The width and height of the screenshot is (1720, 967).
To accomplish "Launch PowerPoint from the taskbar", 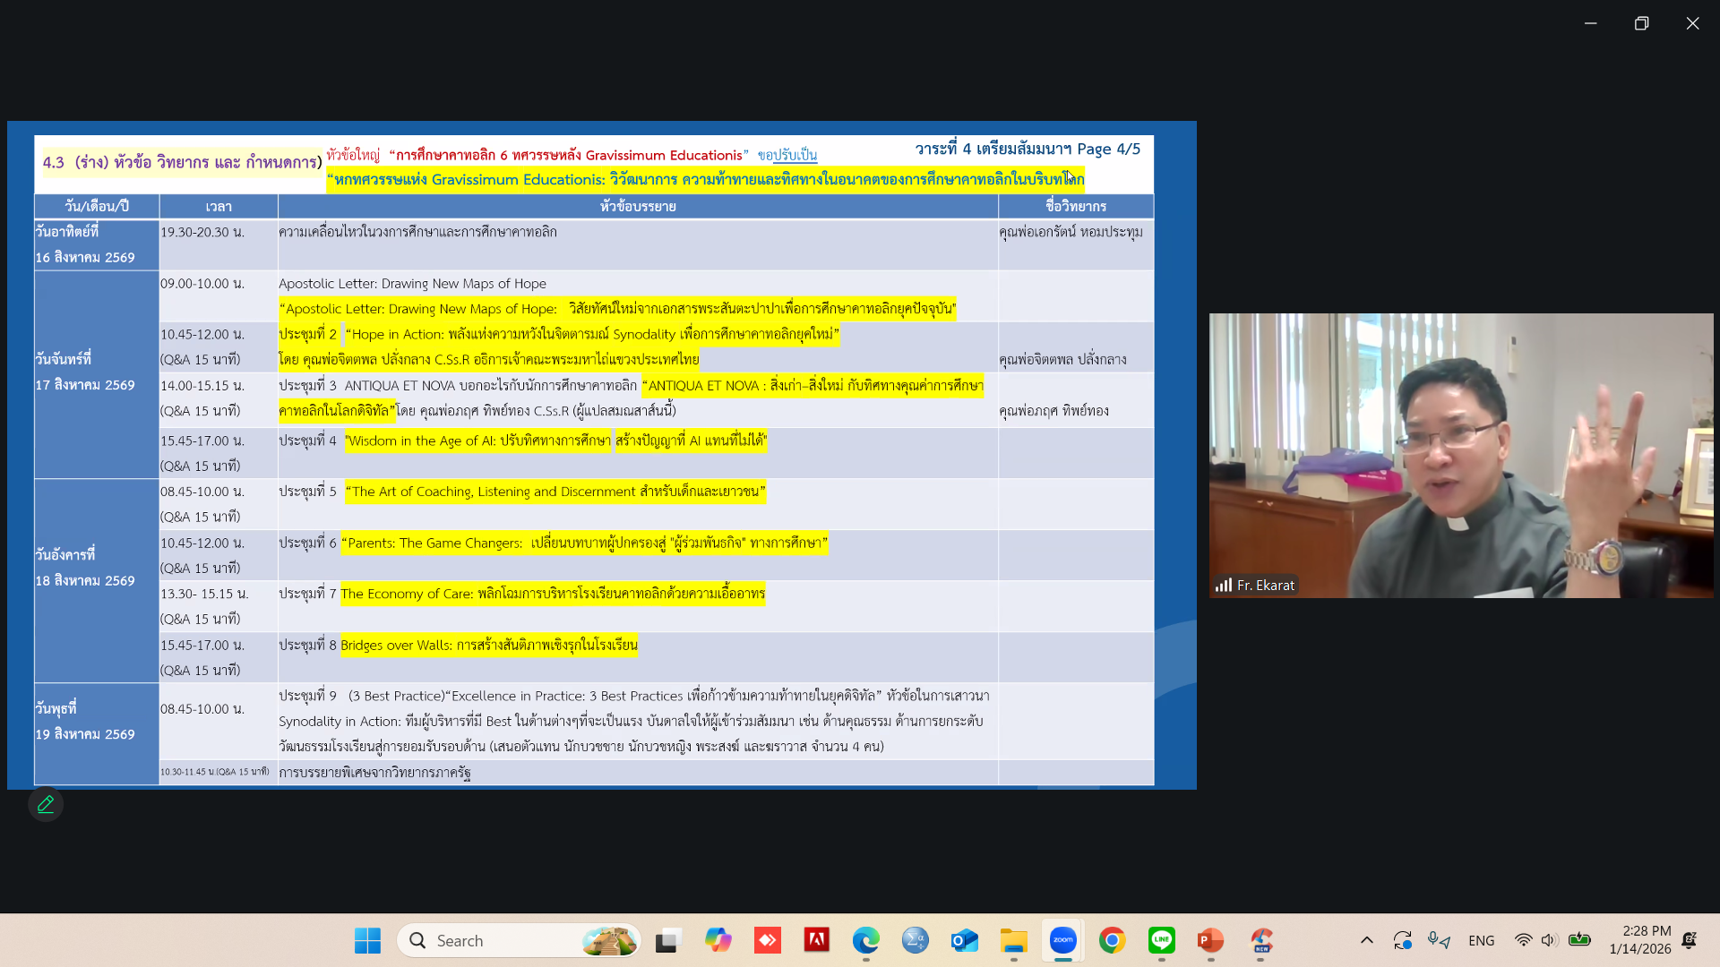I will click(1210, 940).
